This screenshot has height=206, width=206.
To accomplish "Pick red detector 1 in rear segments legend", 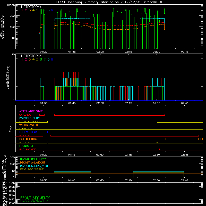I will click(x=22, y=59).
